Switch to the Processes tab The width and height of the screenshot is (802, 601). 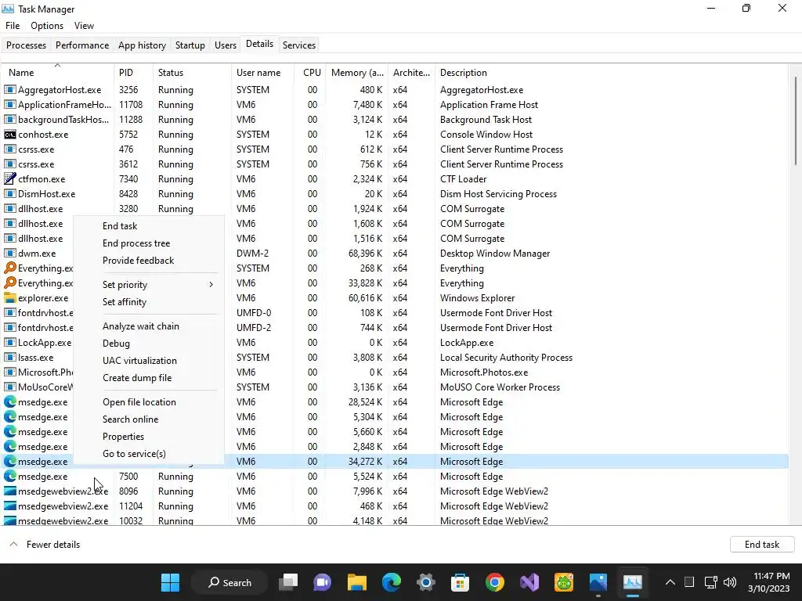[x=26, y=45]
